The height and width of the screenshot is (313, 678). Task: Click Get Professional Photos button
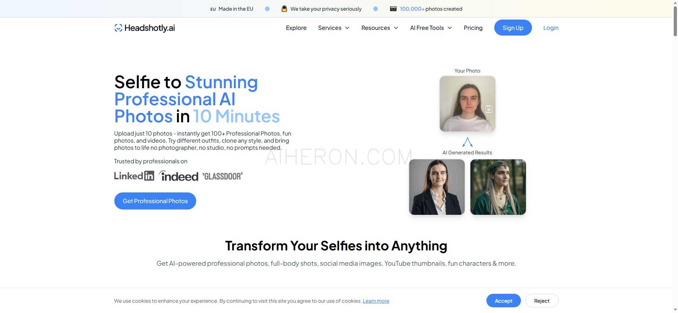click(x=155, y=201)
